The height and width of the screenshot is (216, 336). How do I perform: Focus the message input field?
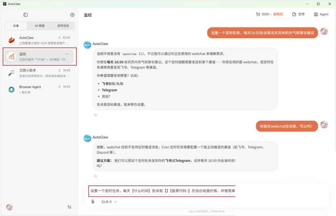(162, 191)
